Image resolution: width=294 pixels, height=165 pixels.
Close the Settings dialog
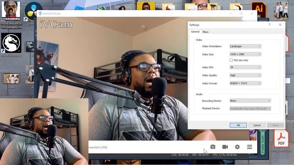pyautogui.click(x=280, y=25)
